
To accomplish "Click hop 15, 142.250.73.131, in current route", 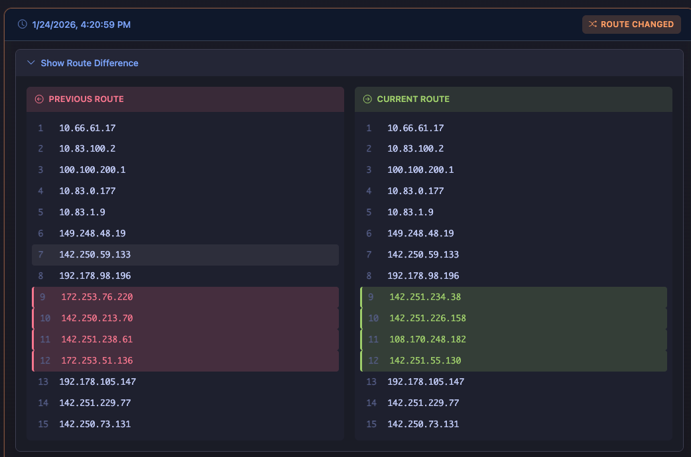I will point(422,424).
